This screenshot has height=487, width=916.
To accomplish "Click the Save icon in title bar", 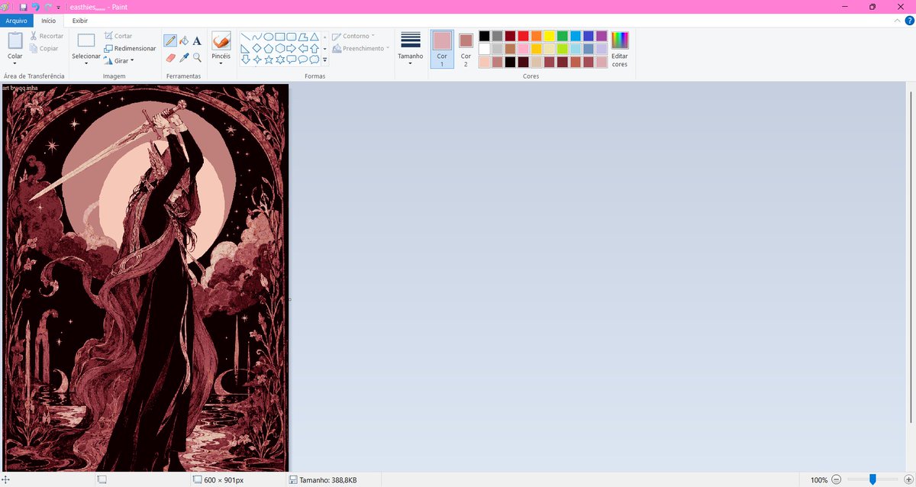I will click(24, 6).
